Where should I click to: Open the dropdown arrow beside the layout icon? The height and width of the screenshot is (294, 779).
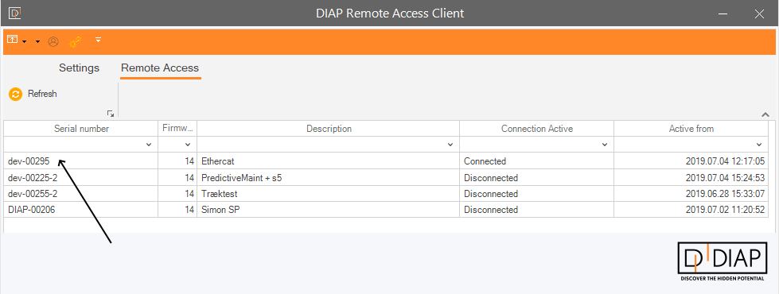point(25,41)
